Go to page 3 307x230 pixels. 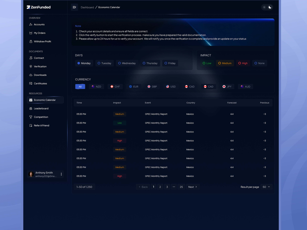(x=167, y=187)
